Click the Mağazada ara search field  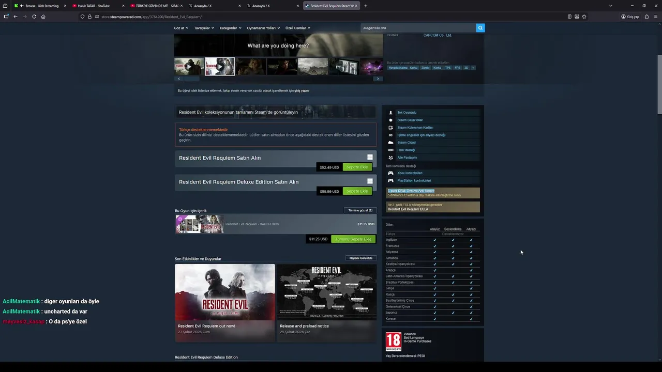418,28
